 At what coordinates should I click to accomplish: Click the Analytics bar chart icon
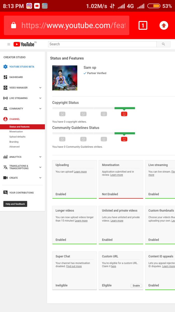(5, 157)
